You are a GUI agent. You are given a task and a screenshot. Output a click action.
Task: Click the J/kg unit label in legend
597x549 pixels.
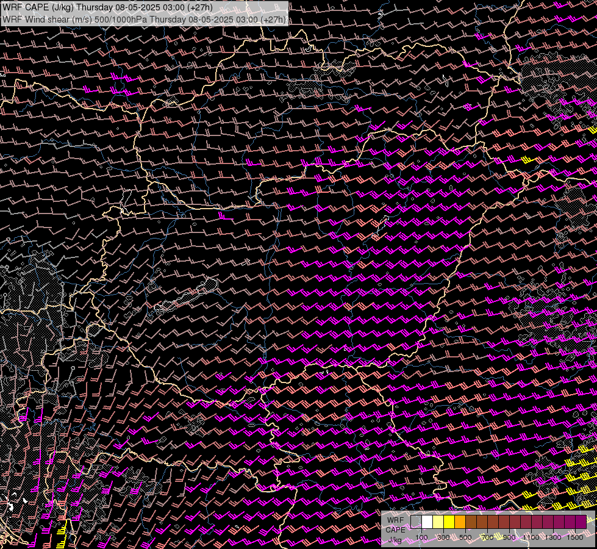click(x=395, y=540)
